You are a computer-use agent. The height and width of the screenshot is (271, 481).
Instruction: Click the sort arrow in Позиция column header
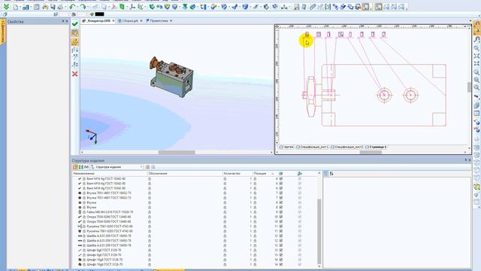pyautogui.click(x=272, y=174)
